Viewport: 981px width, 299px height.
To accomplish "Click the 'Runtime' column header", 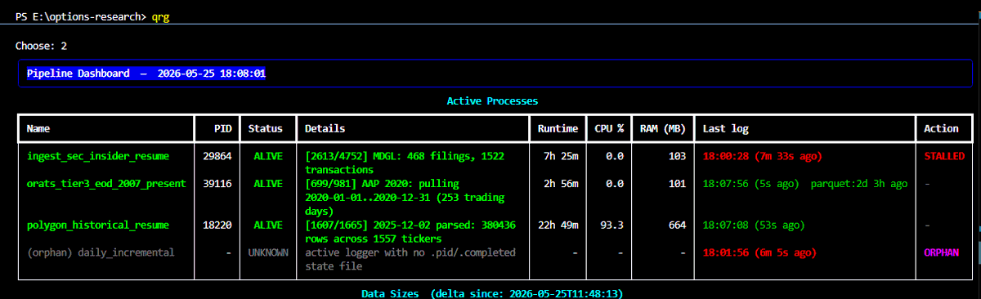I will coord(558,128).
